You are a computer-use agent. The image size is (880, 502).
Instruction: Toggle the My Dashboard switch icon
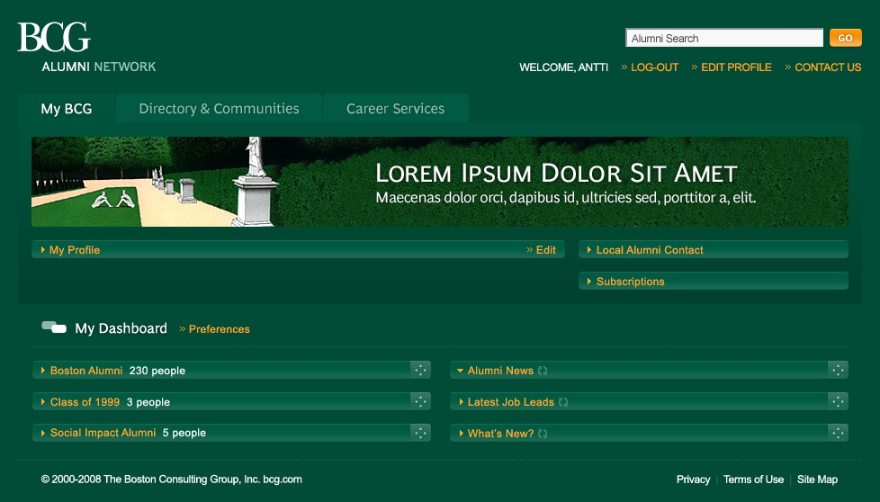54,328
